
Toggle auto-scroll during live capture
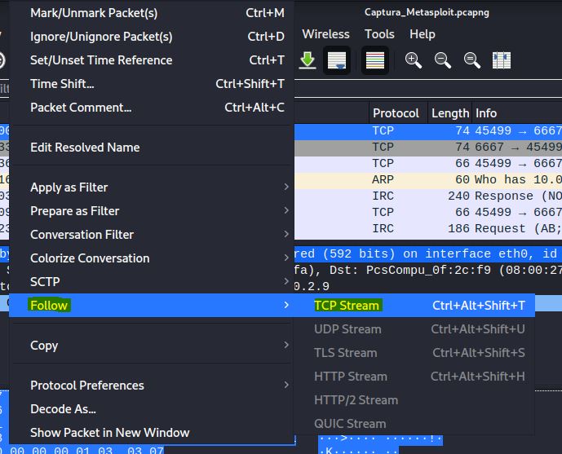tap(336, 61)
